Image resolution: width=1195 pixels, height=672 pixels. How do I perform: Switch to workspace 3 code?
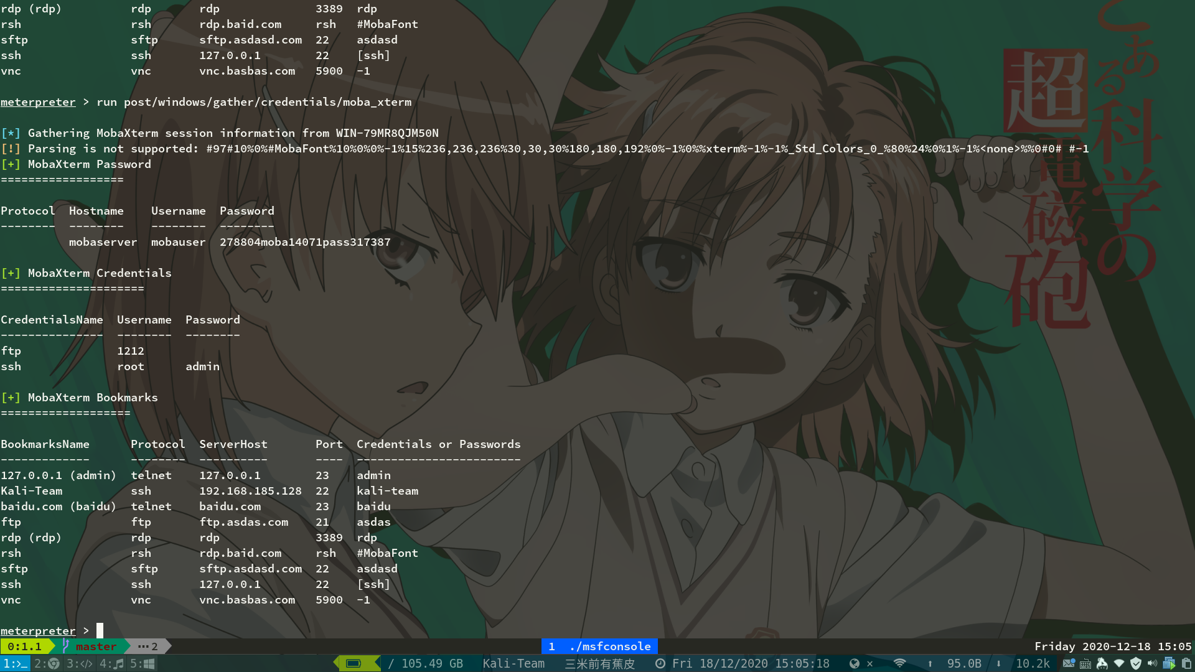click(80, 664)
